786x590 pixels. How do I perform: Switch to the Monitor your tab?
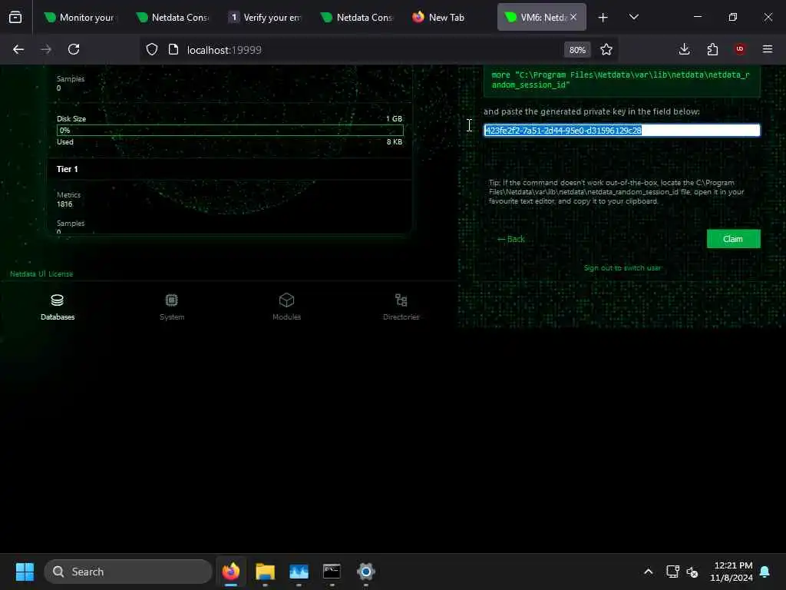tap(80, 18)
